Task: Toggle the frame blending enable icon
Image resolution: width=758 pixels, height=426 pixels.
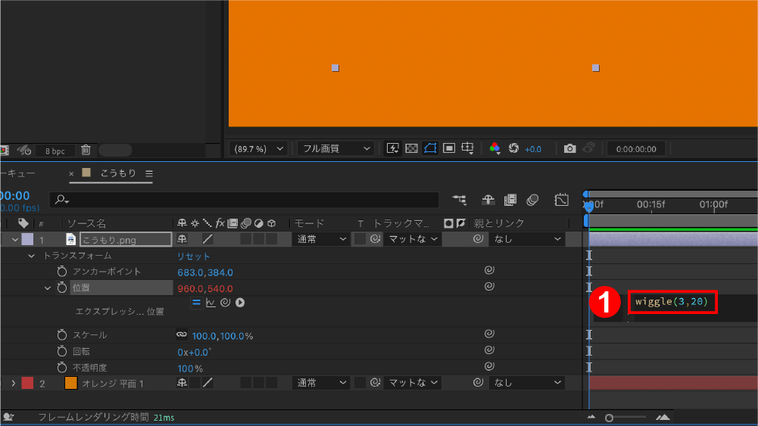Action: tap(510, 200)
